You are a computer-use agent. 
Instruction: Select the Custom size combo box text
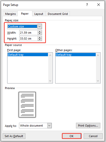[x=22, y=26]
